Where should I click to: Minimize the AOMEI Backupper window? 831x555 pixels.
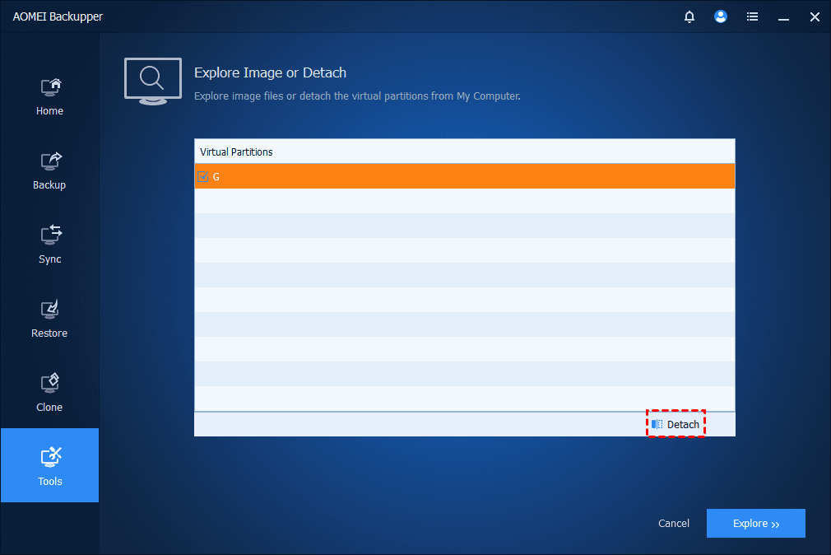(783, 16)
